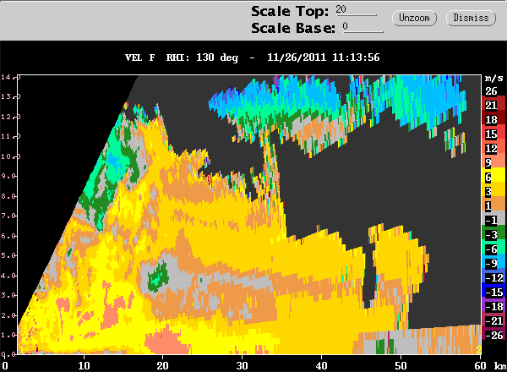Viewport: 507px width, 372px height.
Task: Click the 5.0 height axis label
Action: tap(8, 255)
